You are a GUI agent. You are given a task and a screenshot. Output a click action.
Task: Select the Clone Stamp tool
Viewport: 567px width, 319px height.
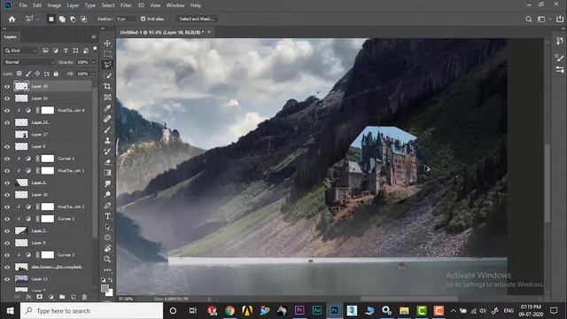click(x=107, y=141)
